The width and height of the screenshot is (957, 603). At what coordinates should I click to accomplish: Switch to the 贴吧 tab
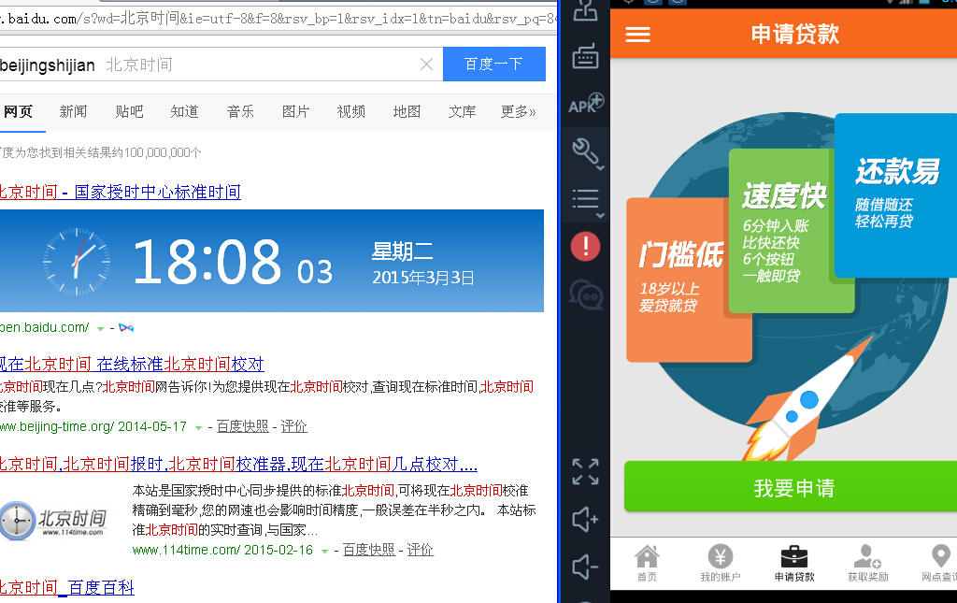[129, 111]
